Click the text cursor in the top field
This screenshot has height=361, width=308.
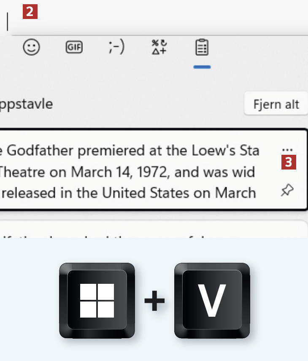8,22
